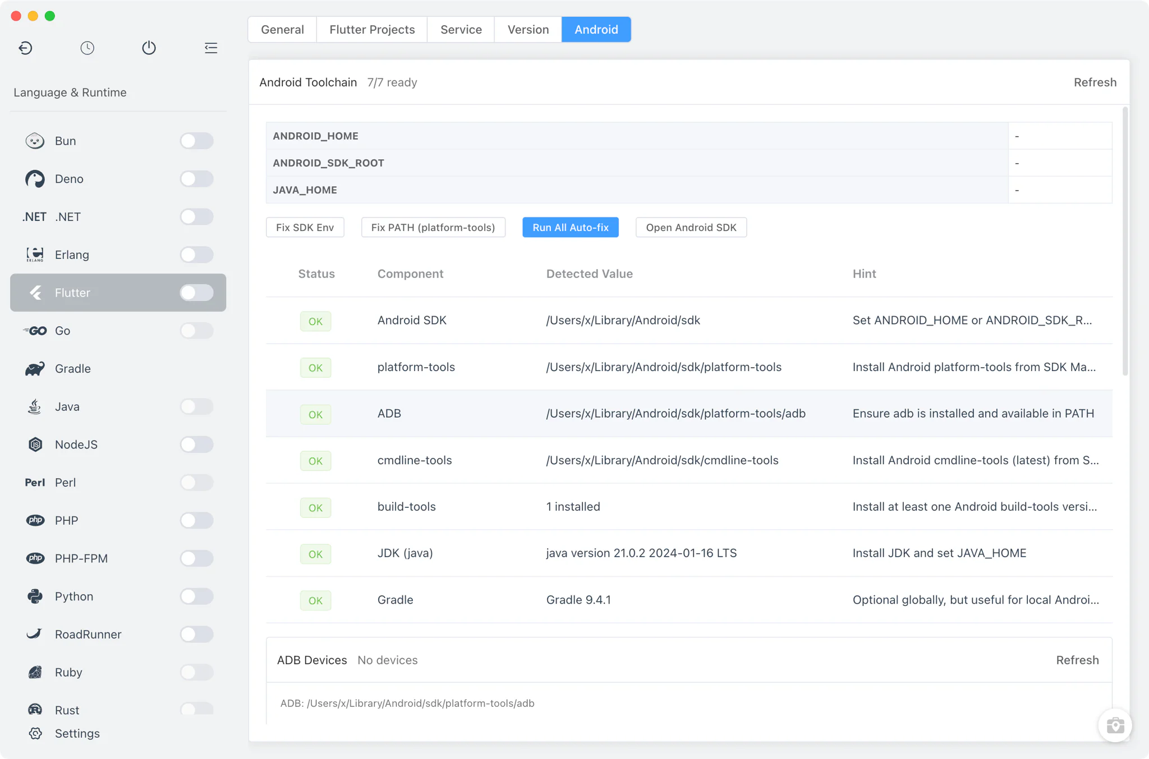Viewport: 1149px width, 759px height.
Task: Click the PHP logo icon
Action: pyautogui.click(x=35, y=520)
